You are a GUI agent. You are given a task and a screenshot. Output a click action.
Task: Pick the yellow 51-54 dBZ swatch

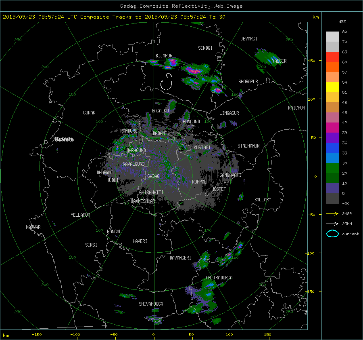click(x=332, y=87)
